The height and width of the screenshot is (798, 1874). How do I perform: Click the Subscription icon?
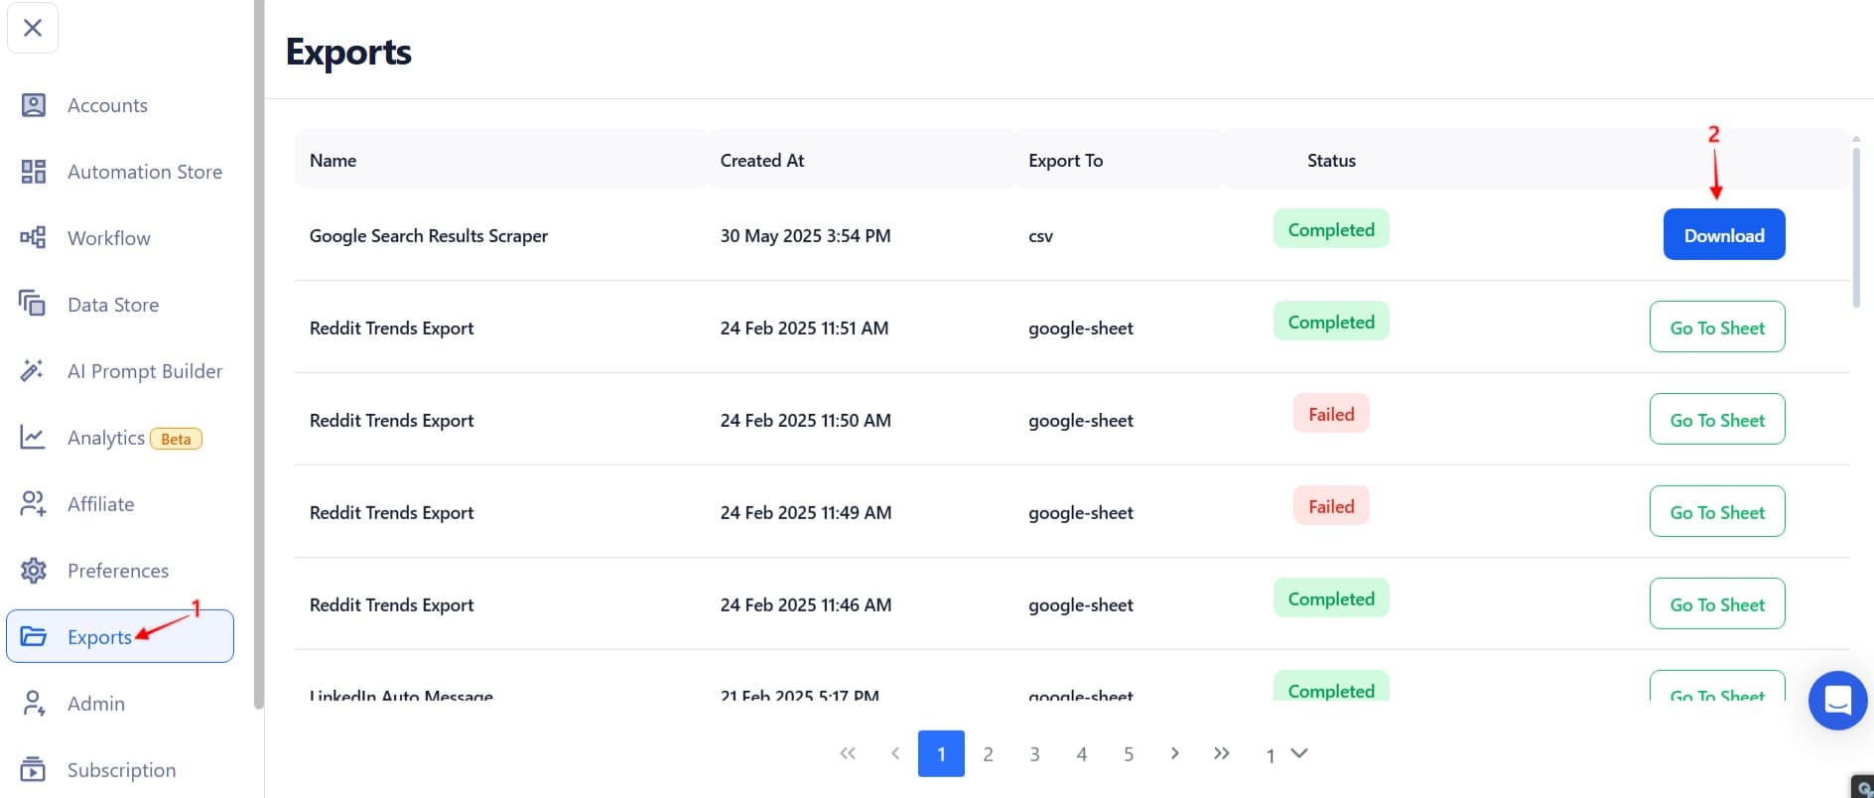[x=34, y=770]
